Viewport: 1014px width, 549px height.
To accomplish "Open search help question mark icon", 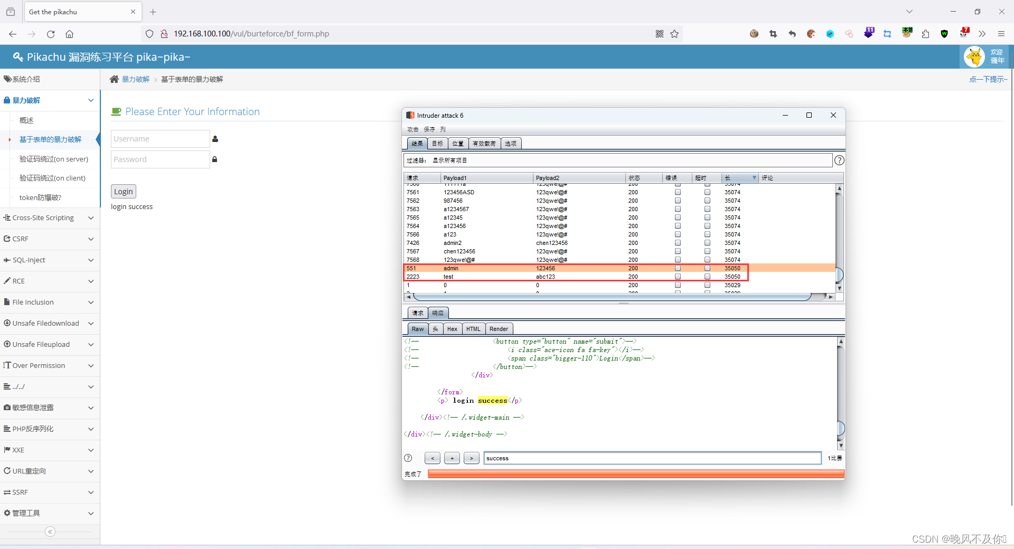I will pyautogui.click(x=408, y=458).
